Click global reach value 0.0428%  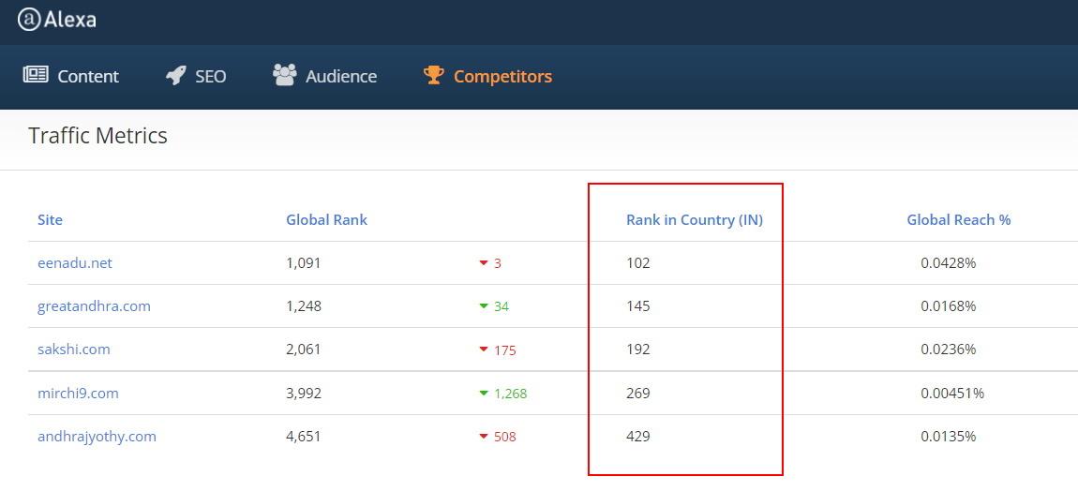(948, 262)
